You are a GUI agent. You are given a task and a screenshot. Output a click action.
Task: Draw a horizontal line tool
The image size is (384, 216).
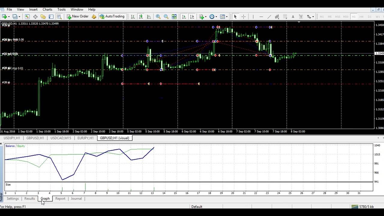click(x=261, y=16)
